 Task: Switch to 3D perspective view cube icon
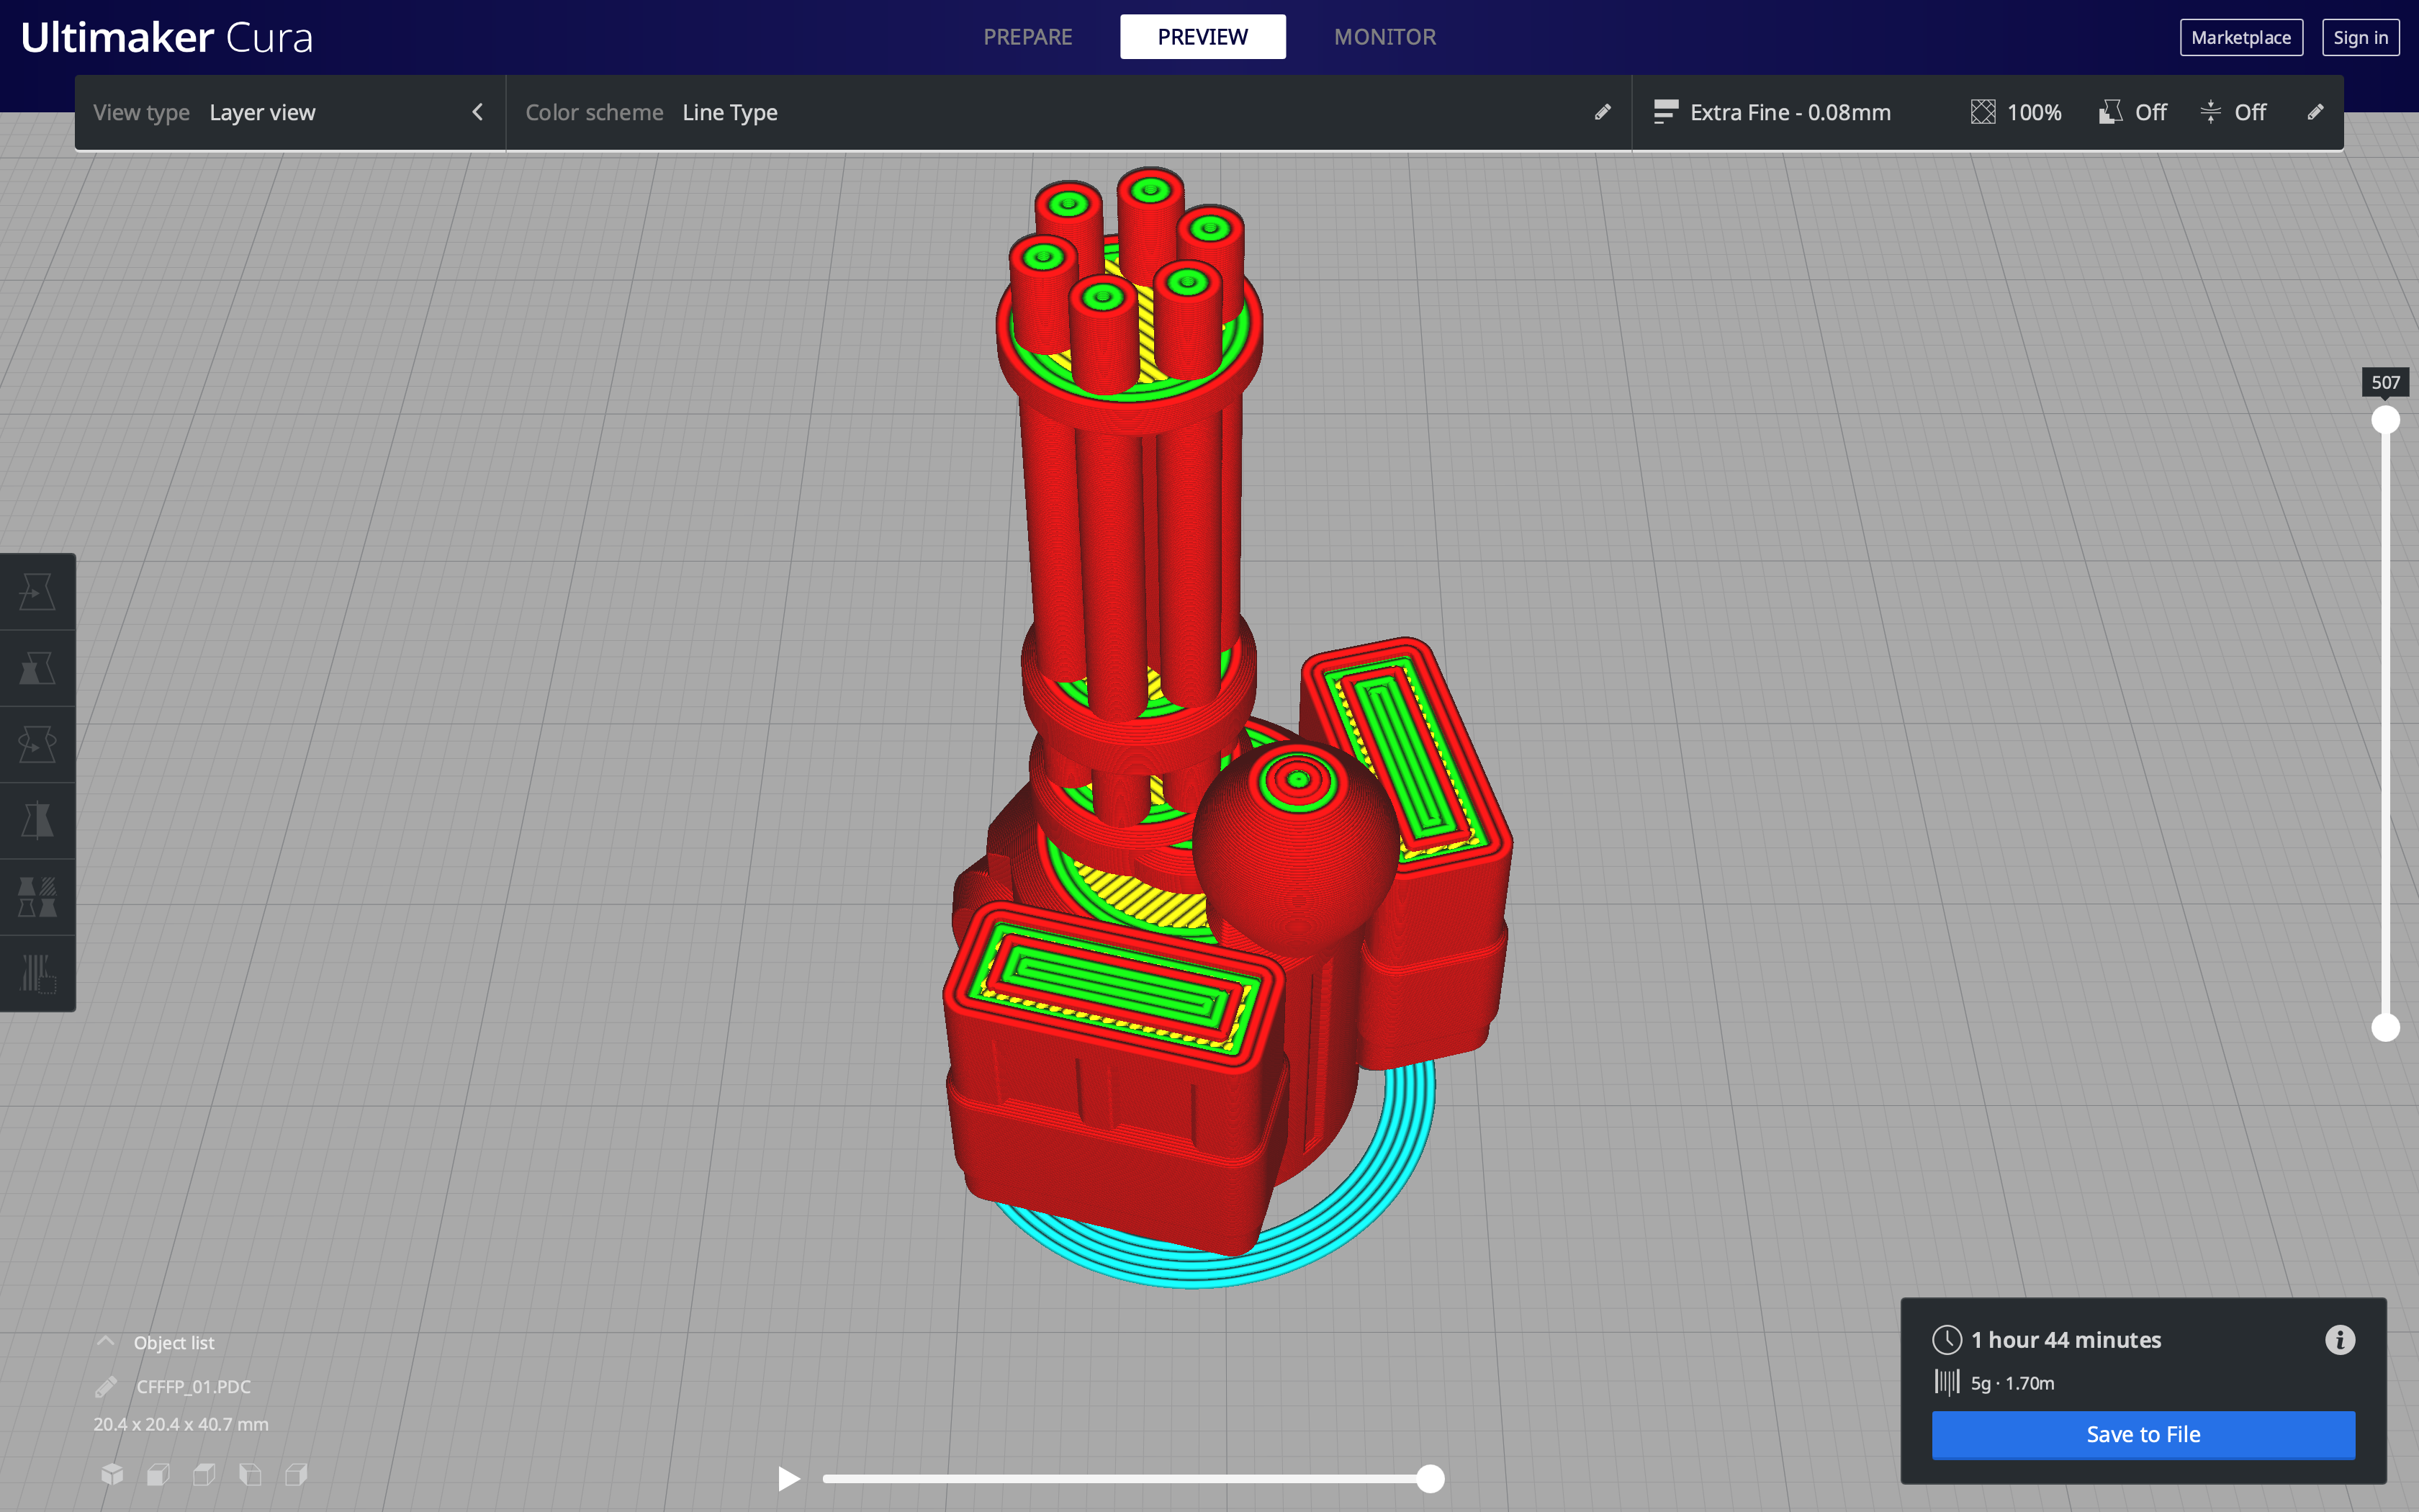[x=112, y=1474]
